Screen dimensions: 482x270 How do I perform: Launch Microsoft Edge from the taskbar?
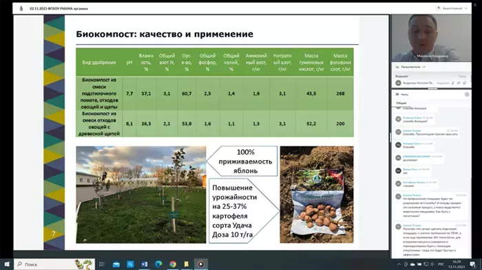(158, 265)
